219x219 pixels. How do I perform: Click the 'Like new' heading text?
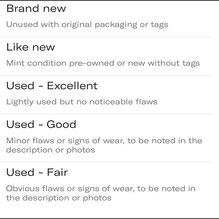31,47
